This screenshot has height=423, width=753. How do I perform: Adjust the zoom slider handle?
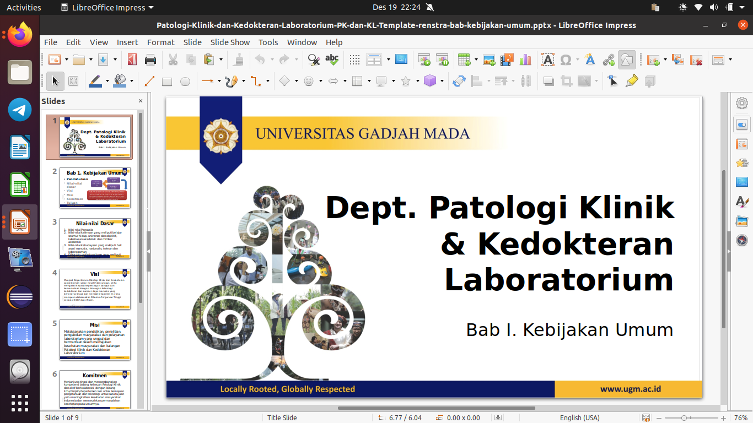pyautogui.click(x=684, y=417)
